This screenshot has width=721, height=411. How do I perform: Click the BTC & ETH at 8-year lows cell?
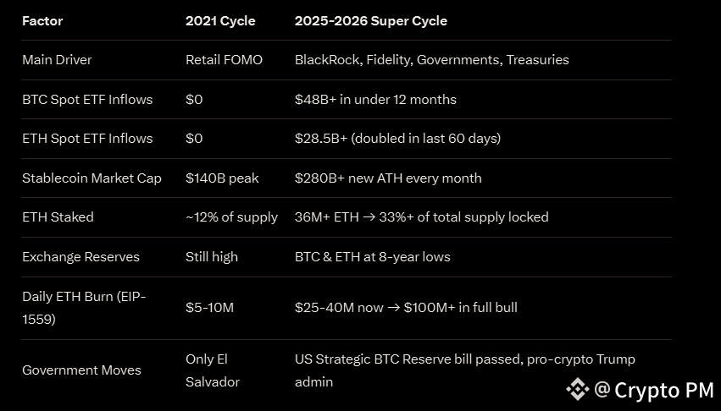(372, 256)
